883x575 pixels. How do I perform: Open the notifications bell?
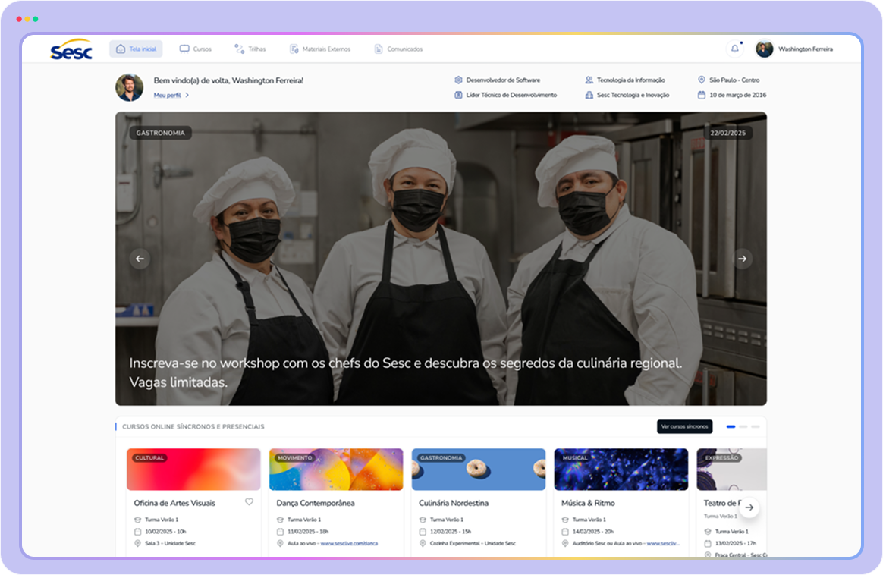pos(735,49)
